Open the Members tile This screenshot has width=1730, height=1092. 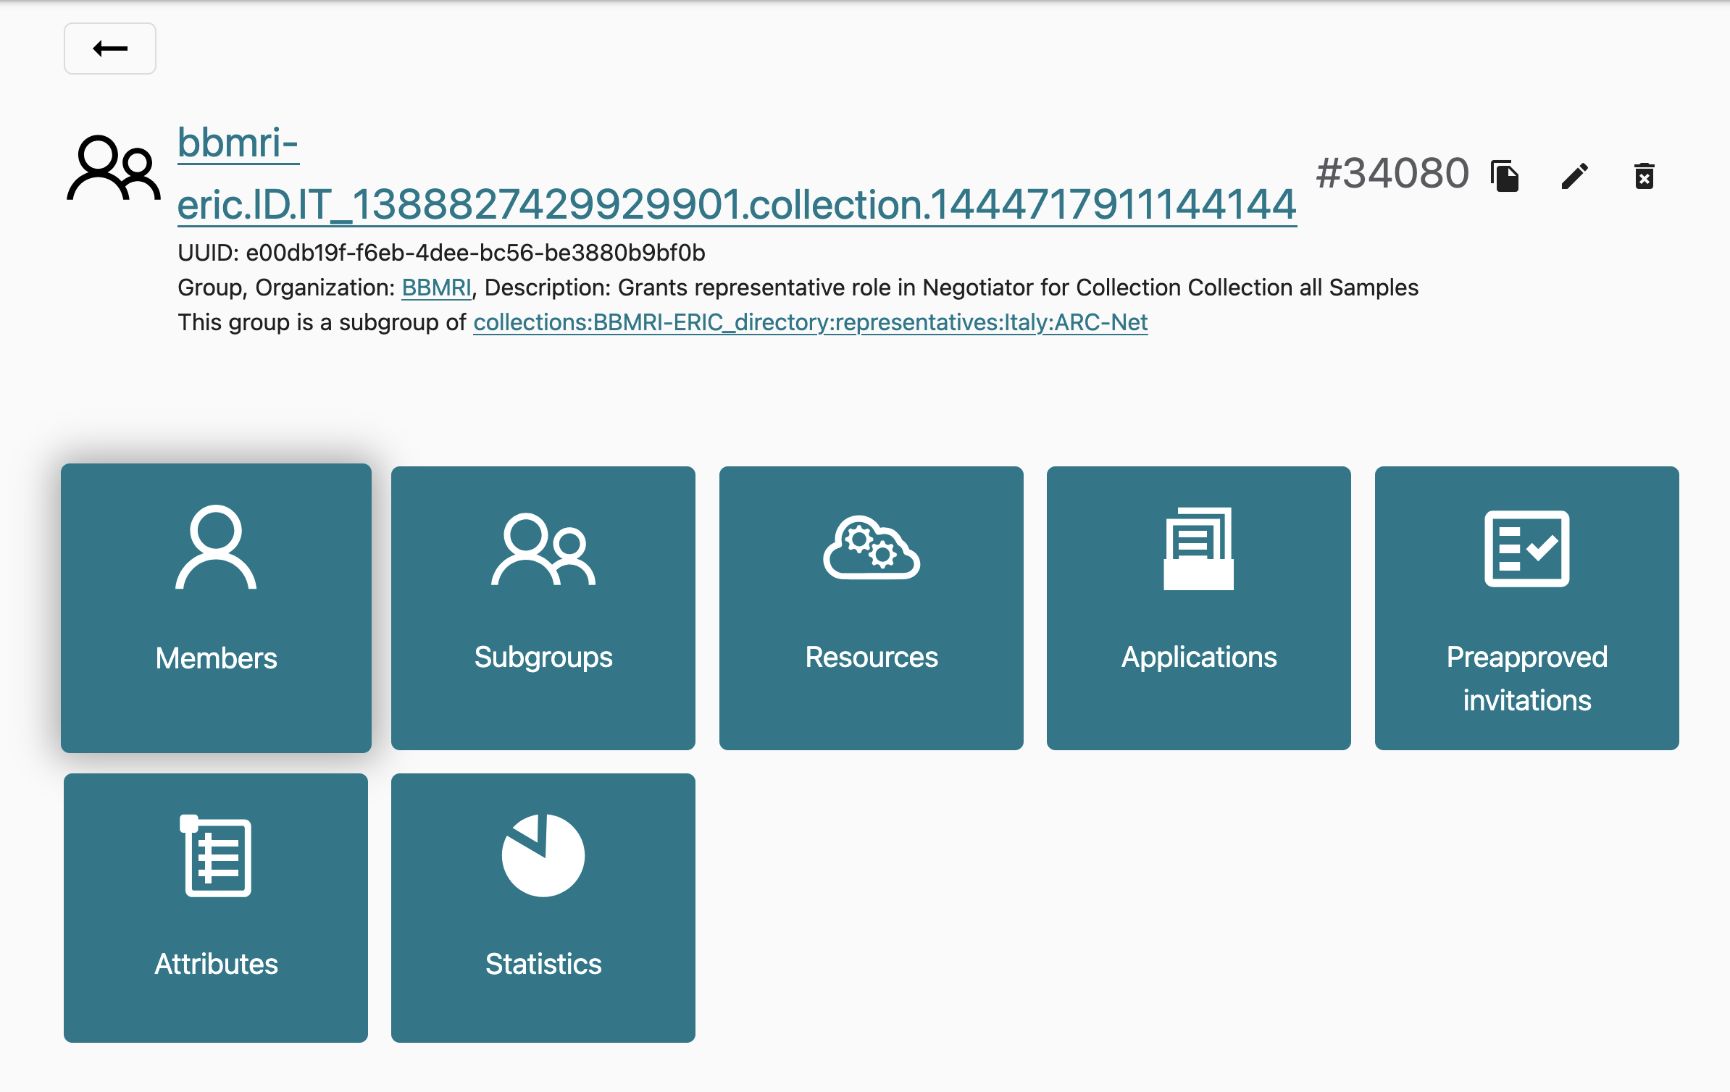(216, 608)
